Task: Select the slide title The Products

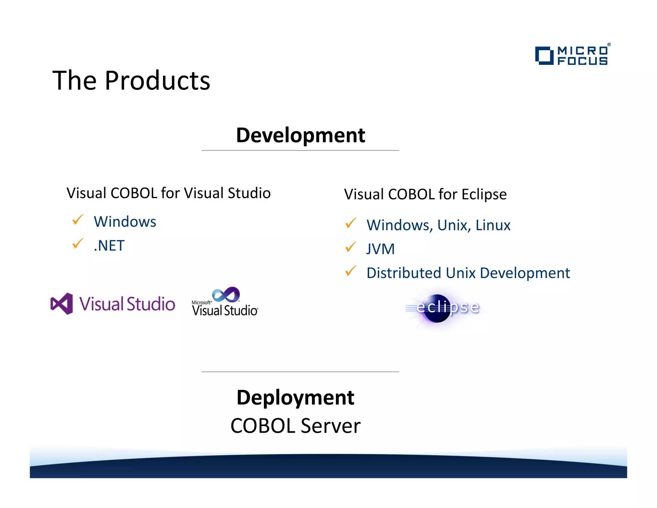Action: coord(131,80)
